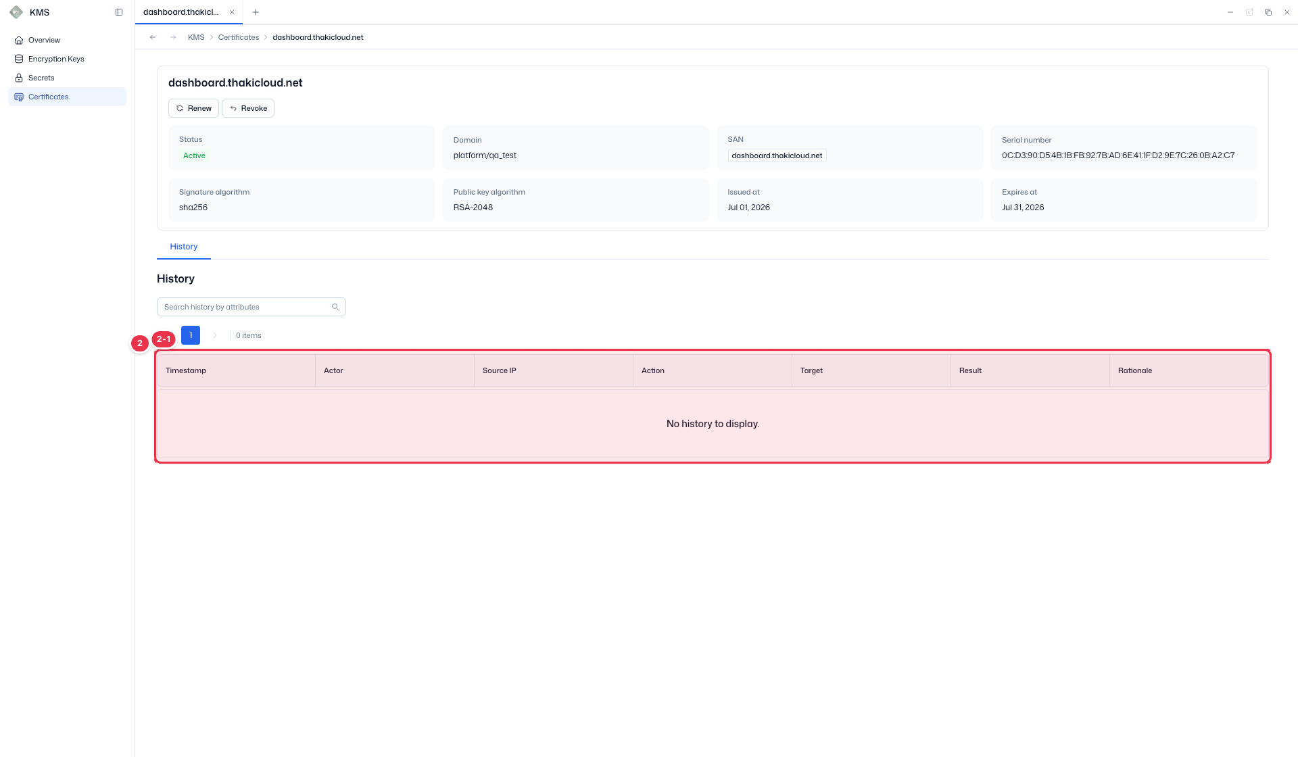Open Encryption Keys in the sidebar
This screenshot has height=757, width=1298.
click(x=67, y=59)
